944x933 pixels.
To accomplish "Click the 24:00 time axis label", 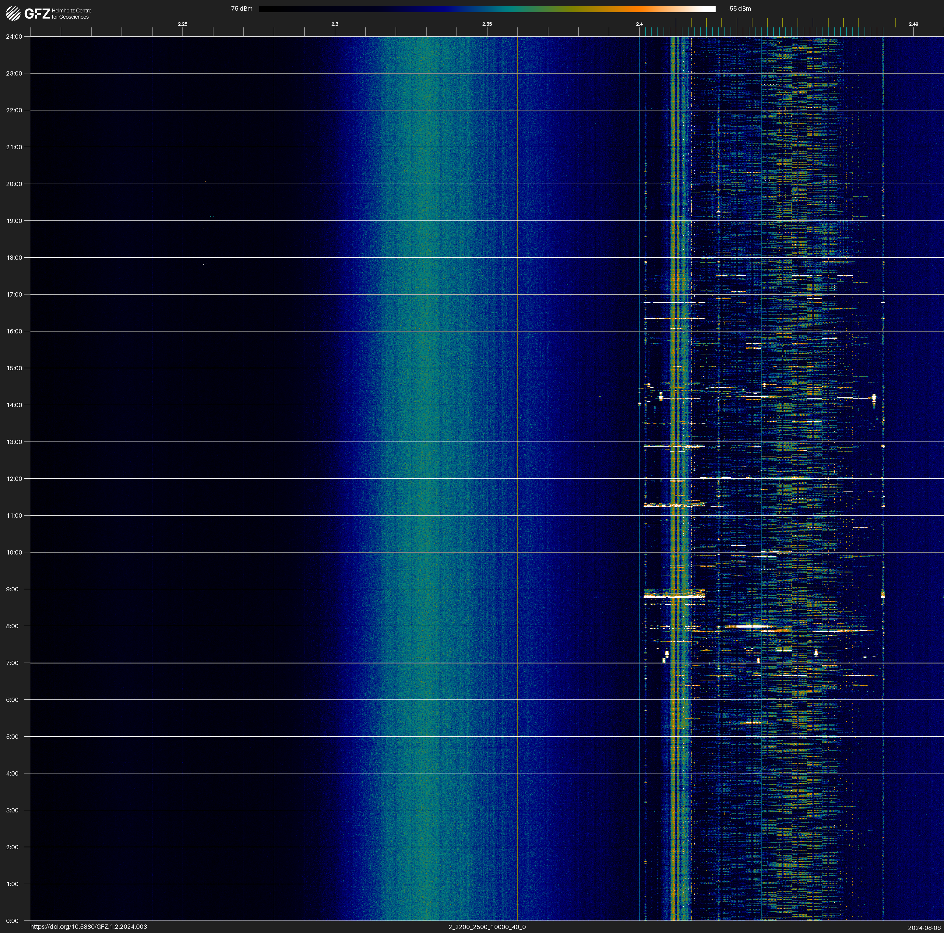I will pos(14,37).
